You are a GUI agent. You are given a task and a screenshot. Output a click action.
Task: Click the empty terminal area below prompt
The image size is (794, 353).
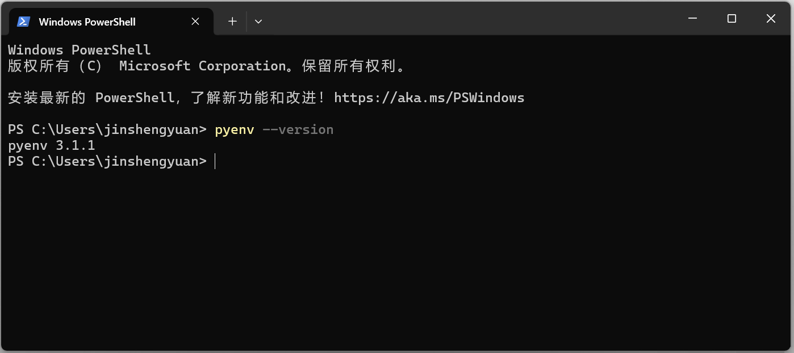point(397,255)
